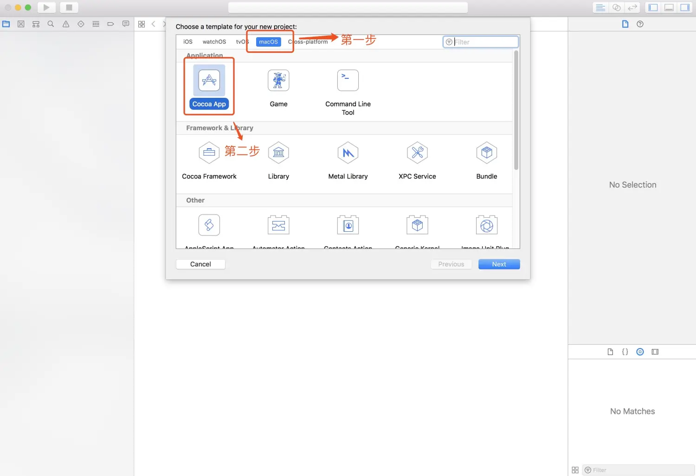Click the template Filter field
696x476 pixels.
click(481, 42)
